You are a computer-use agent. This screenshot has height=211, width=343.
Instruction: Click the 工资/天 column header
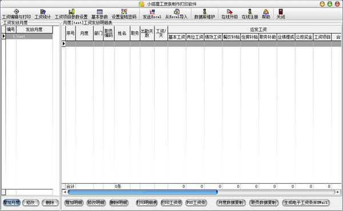click(161, 34)
